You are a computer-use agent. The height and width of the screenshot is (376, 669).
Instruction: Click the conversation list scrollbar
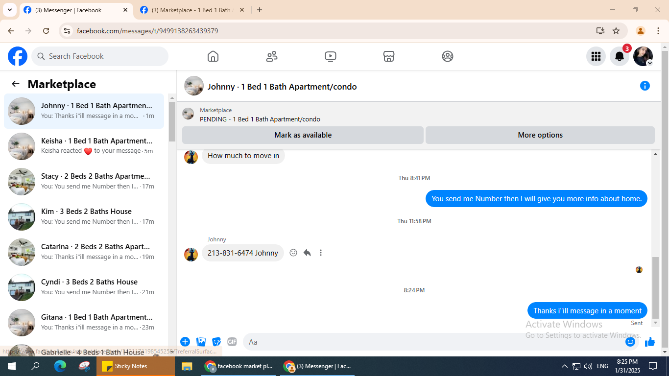(x=172, y=121)
